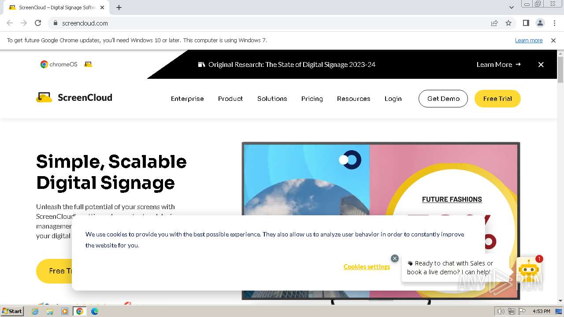This screenshot has width=564, height=317.
Task: Click the system clock 4:53 PM
Action: tap(541, 311)
